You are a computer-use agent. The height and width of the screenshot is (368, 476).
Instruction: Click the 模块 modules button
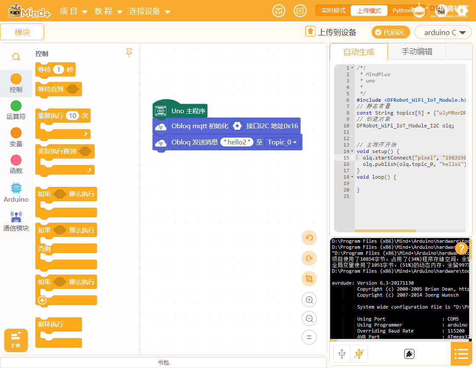(x=22, y=32)
